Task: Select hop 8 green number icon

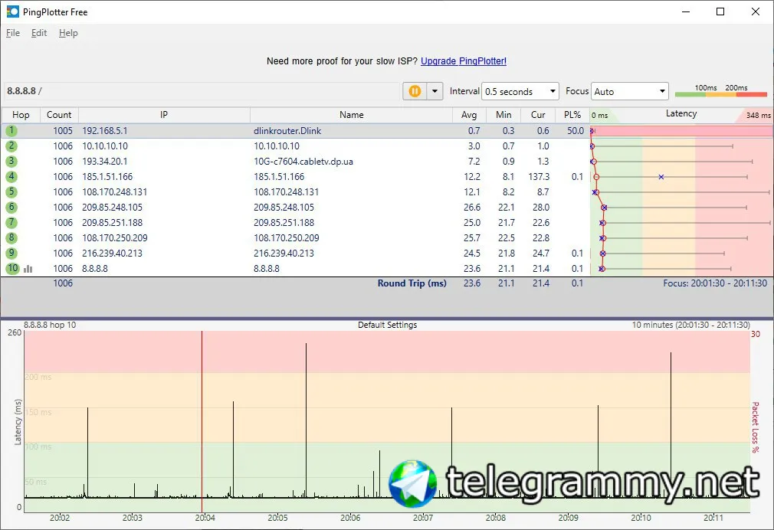Action: (11, 238)
